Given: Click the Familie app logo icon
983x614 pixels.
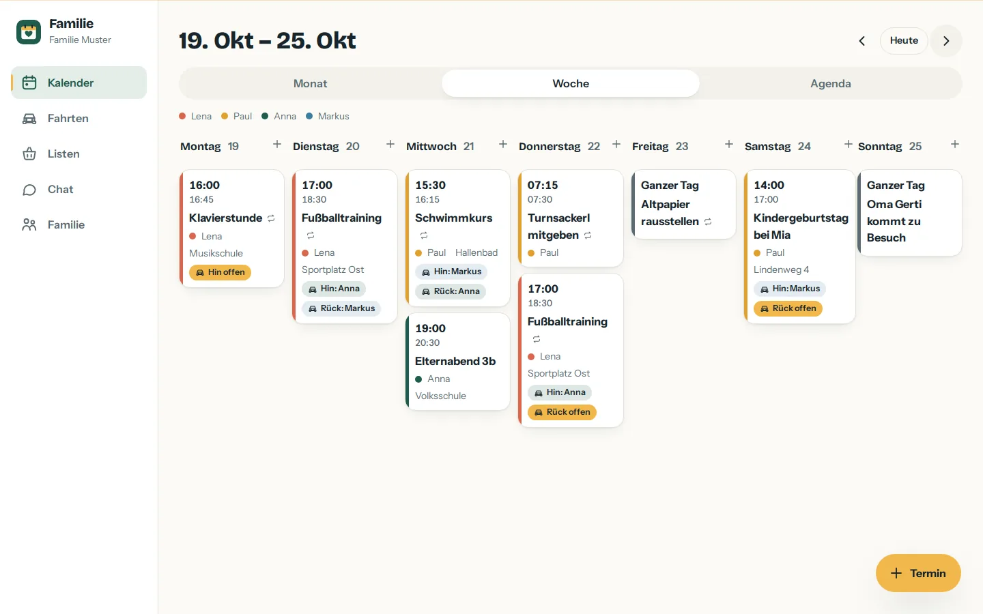Looking at the screenshot, I should coord(29,31).
